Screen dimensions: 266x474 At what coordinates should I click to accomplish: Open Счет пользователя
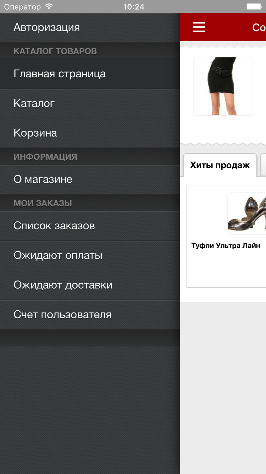90,315
